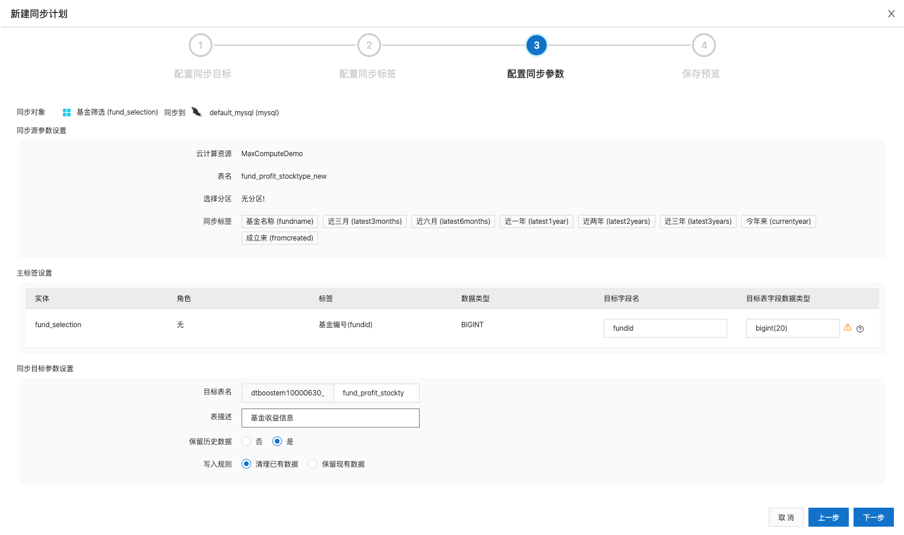Select 是 for 保留历史数据
Image resolution: width=904 pixels, height=535 pixels.
(x=277, y=441)
